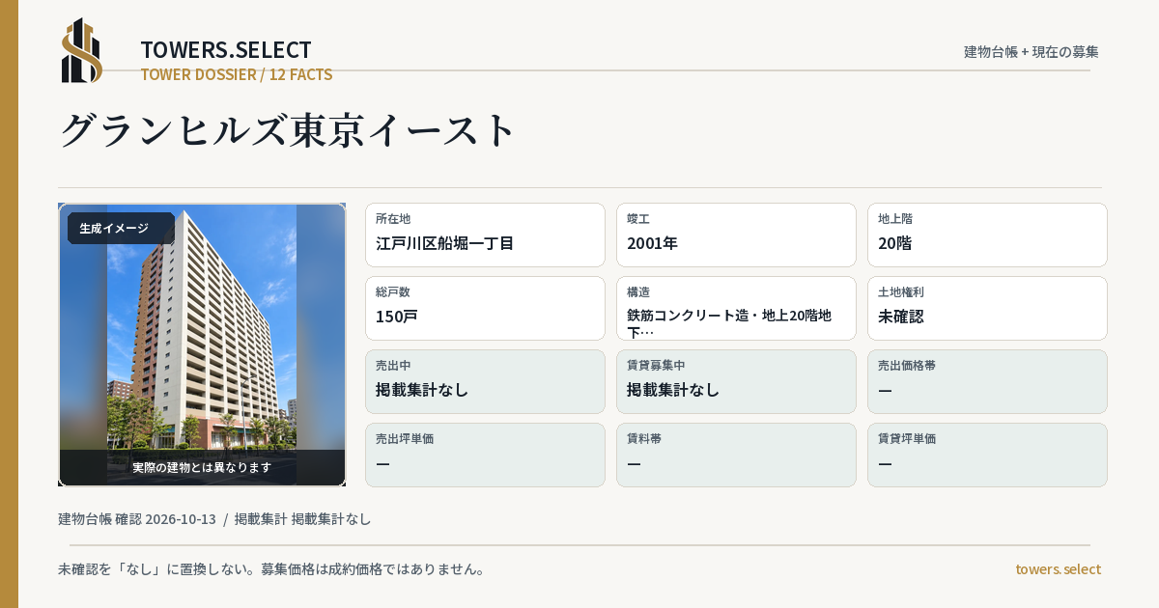Screen dimensions: 1159x608
Task: Select the 竣工 2001年 card
Action: point(736,235)
